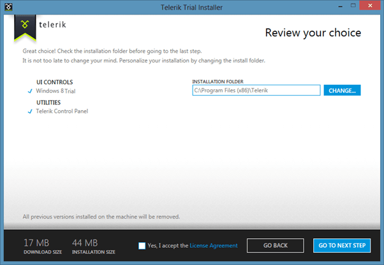Image resolution: width=384 pixels, height=265 pixels.
Task: Accept the License Agreement checkbox
Action: 142,246
